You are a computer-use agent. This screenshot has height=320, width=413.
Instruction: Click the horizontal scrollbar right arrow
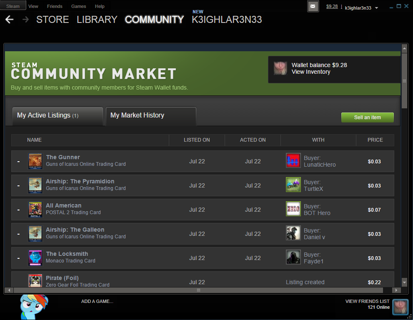396,290
